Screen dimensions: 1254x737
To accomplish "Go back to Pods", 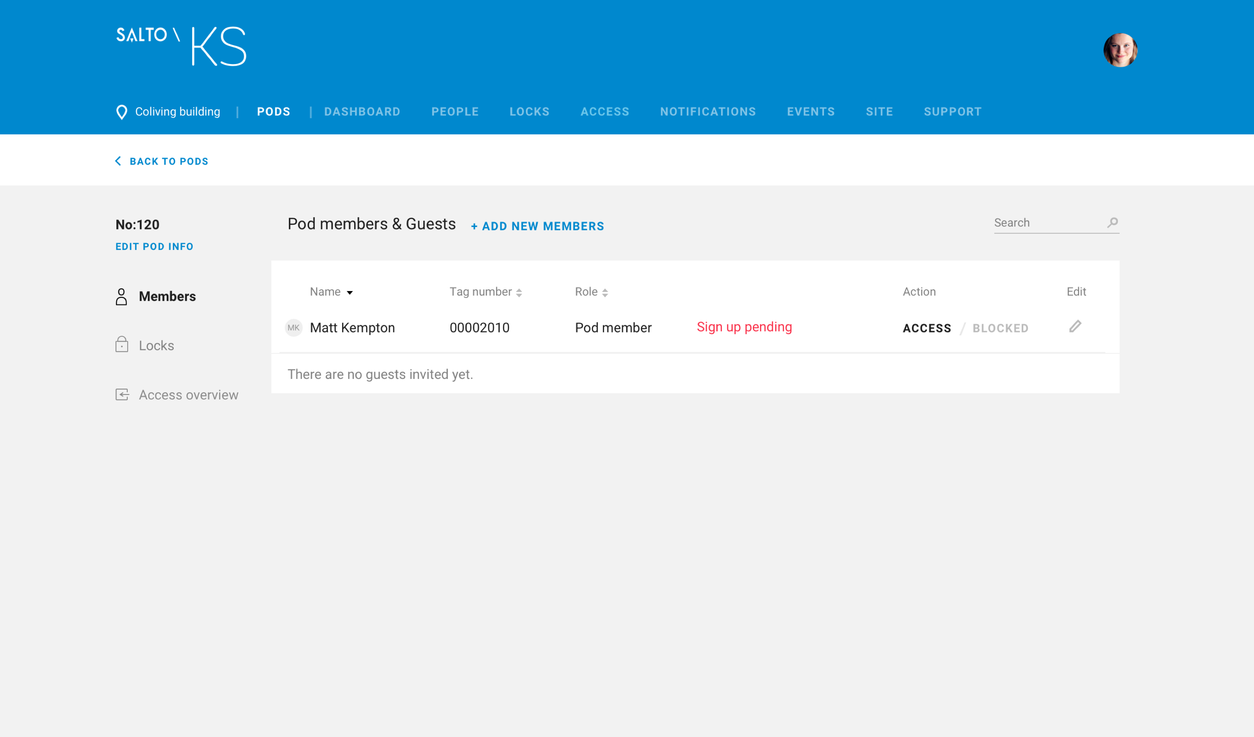I will click(162, 161).
